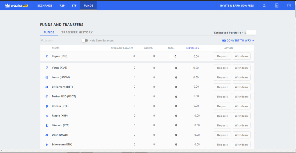Toggle Hide Zero Balances switch
The height and width of the screenshot is (153, 296).
point(85,40)
